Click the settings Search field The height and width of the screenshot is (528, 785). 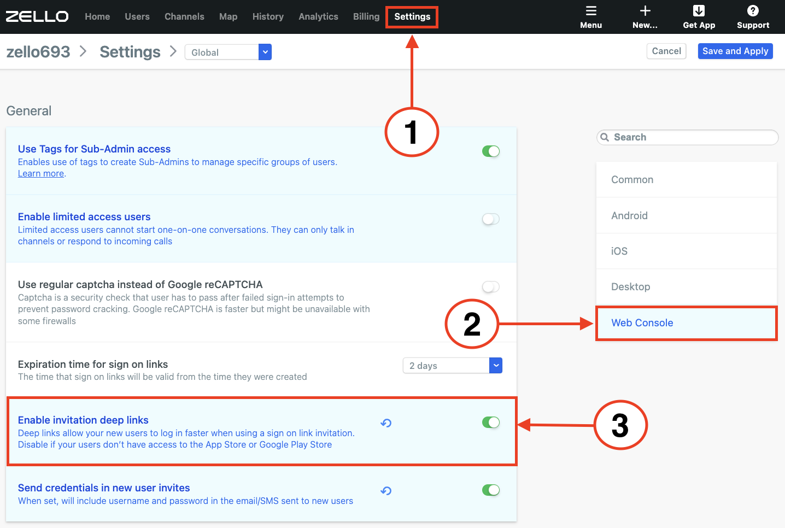pos(688,137)
